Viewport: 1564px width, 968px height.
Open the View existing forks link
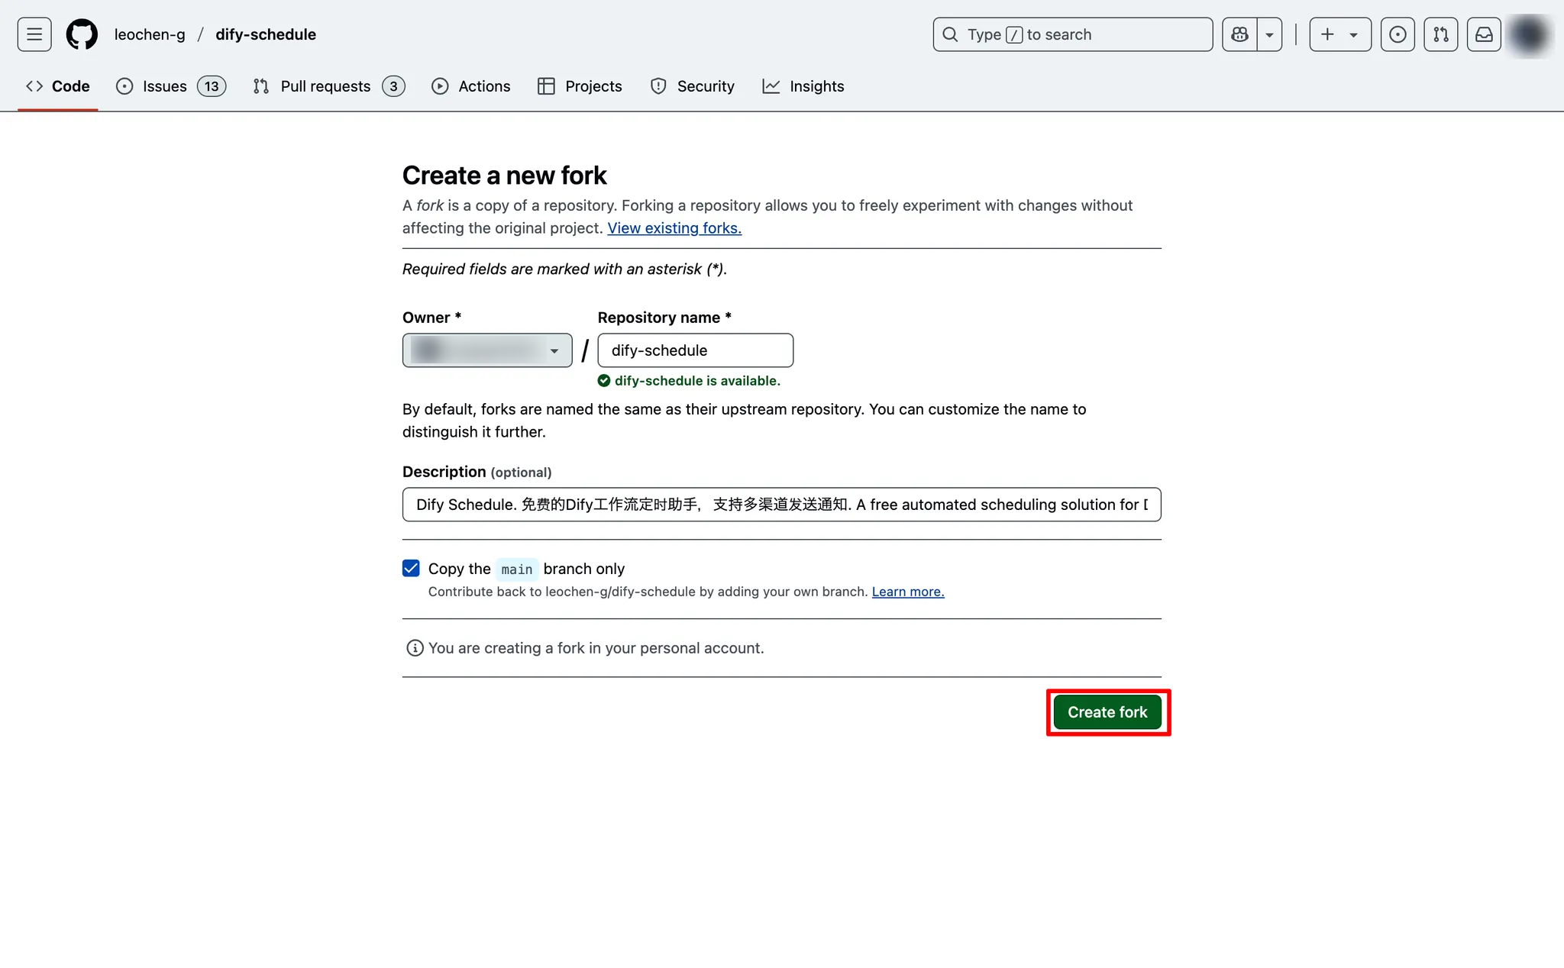674,227
